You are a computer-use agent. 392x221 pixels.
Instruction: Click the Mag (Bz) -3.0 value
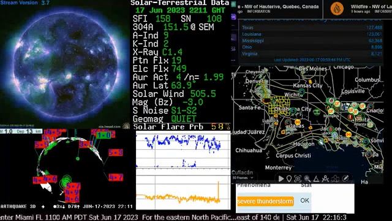[193, 103]
